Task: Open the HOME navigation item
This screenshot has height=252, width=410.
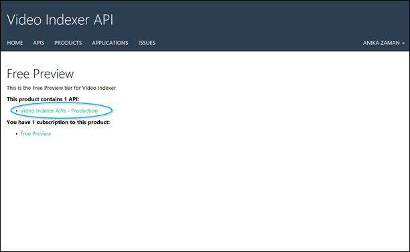Action: (15, 43)
